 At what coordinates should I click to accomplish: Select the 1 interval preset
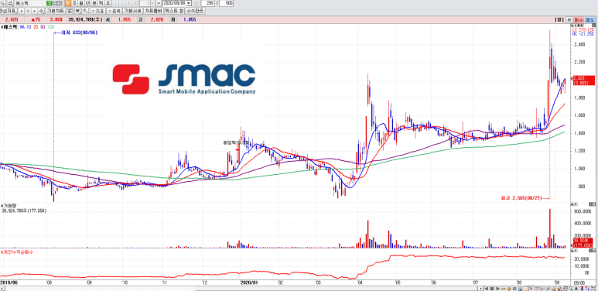pyautogui.click(x=115, y=3)
